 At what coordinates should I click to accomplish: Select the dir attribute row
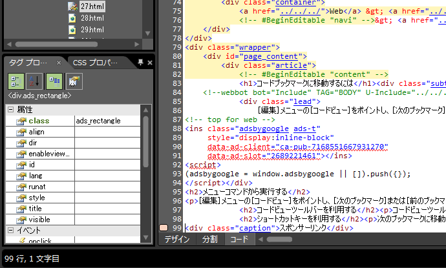(73, 143)
